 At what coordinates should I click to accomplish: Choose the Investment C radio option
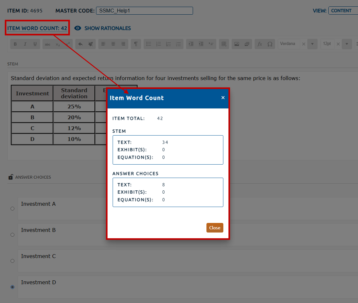pos(12,261)
